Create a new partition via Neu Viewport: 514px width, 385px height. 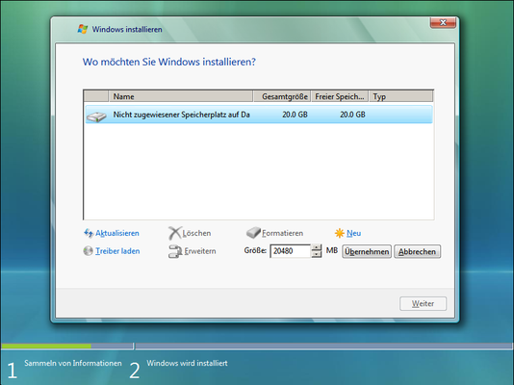coord(353,233)
